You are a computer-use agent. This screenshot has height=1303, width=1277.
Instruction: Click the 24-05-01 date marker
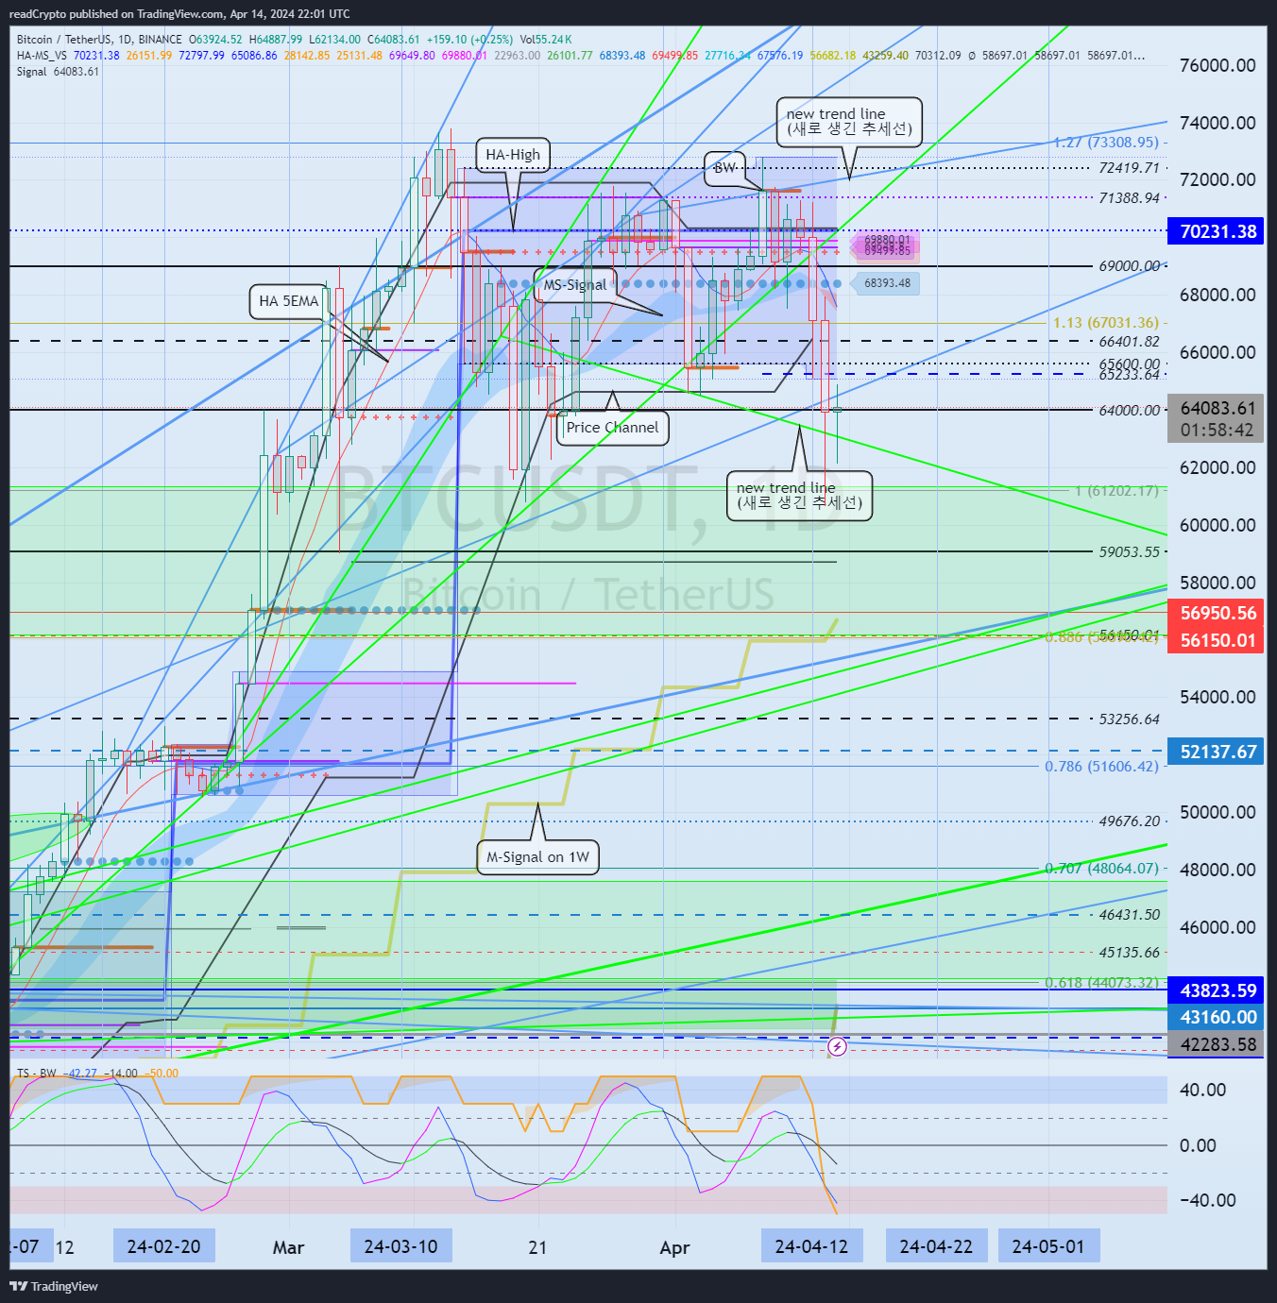coord(1048,1246)
